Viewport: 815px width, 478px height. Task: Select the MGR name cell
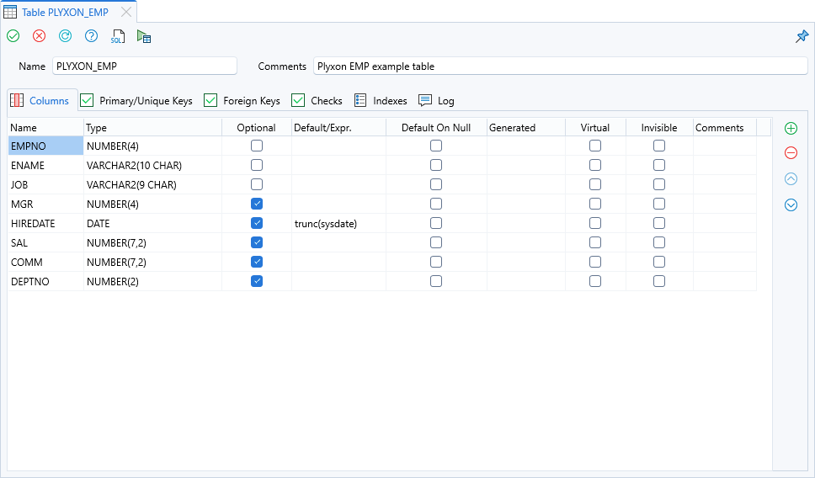point(45,204)
